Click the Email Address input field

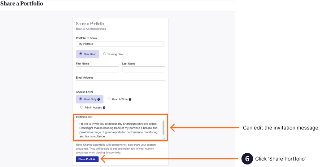120,83
